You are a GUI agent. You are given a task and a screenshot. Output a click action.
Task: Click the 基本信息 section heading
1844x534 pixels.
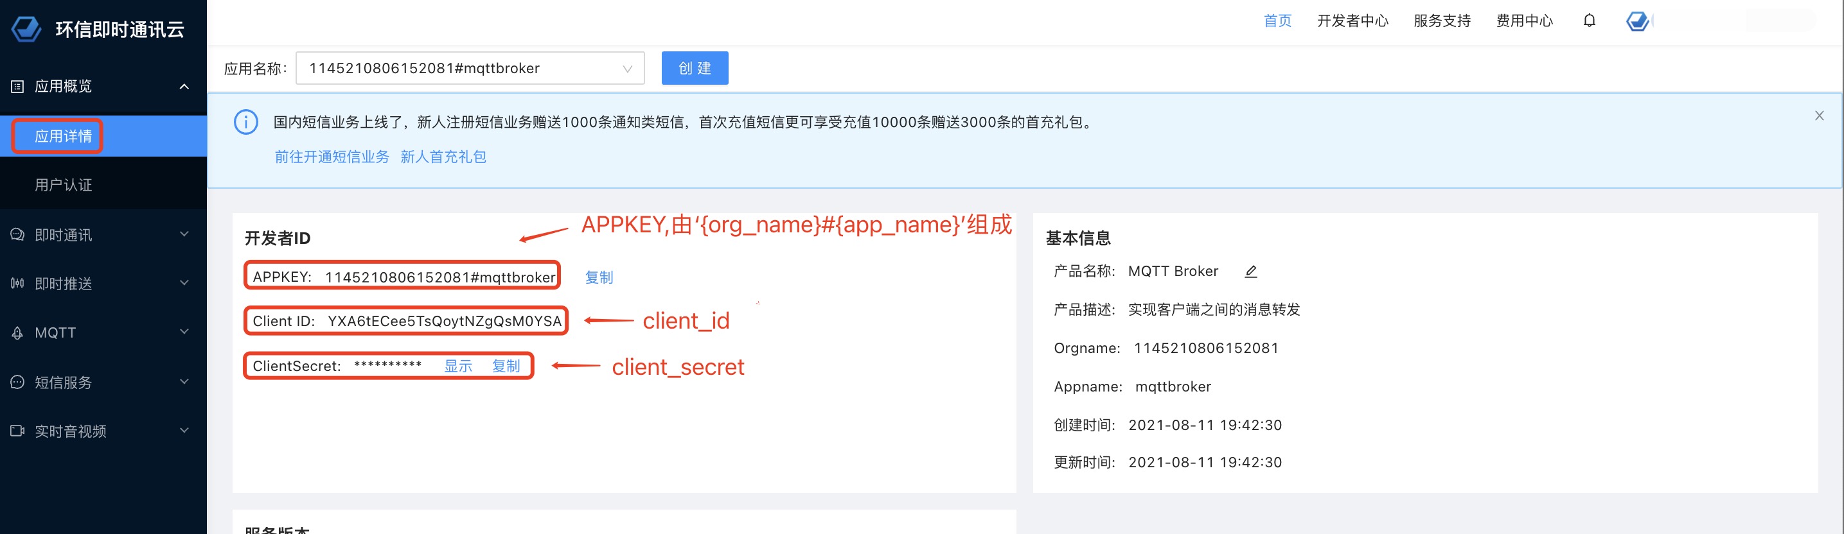point(1077,238)
